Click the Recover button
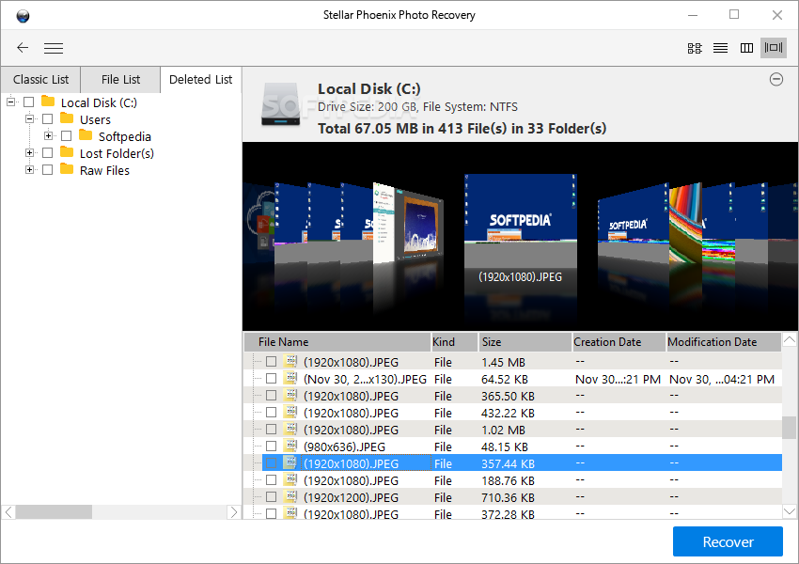The width and height of the screenshot is (799, 564). 728,541
